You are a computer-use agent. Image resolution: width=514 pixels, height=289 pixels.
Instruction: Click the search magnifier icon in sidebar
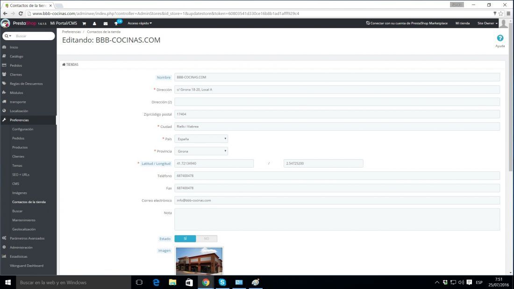point(7,35)
